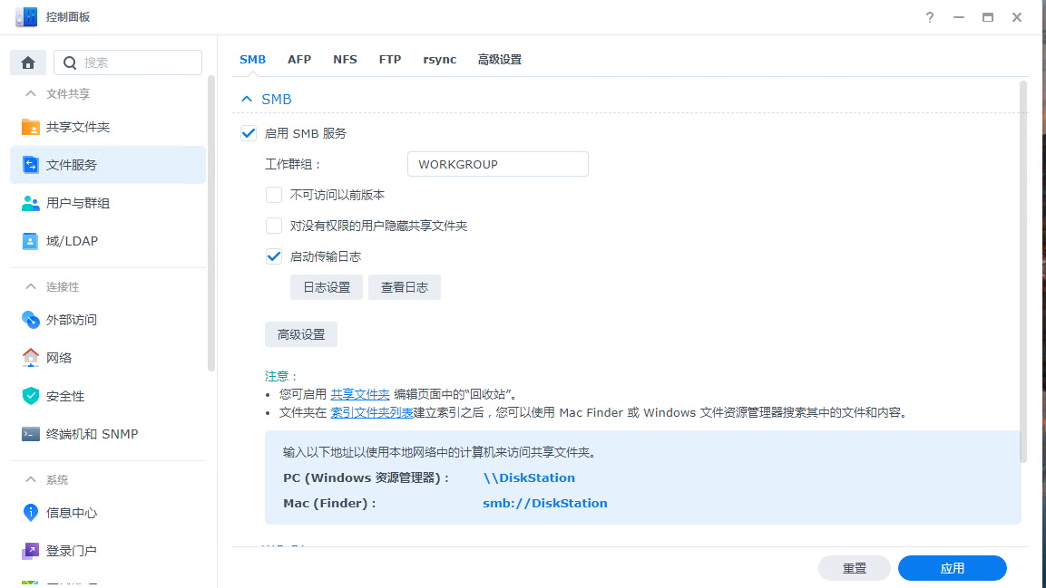Enable 不可访问以前版本 checkbox
Screen dimensions: 1046x588
[273, 195]
